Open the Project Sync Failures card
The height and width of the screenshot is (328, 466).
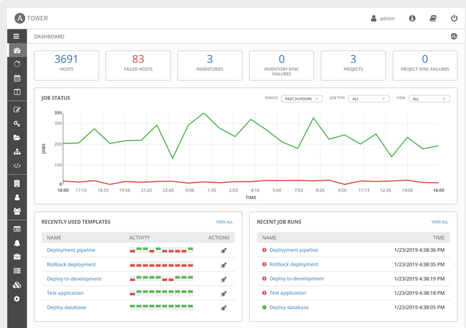coord(425,65)
